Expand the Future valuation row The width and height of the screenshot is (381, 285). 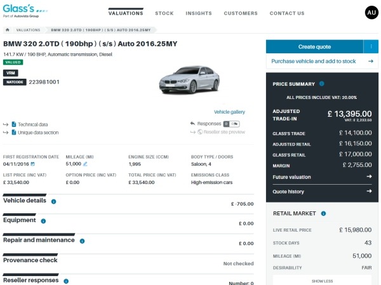[322, 177]
